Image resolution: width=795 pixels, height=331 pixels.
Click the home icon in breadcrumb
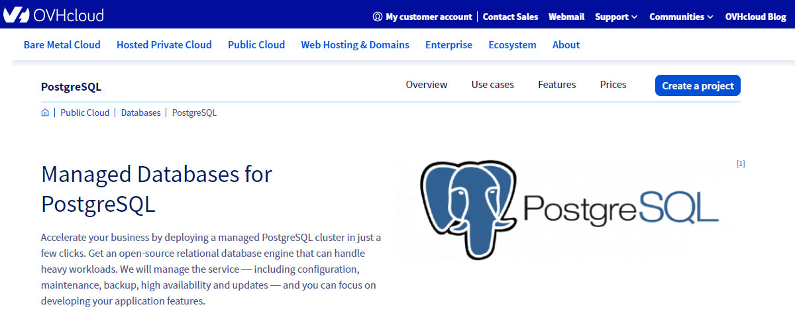(x=45, y=113)
